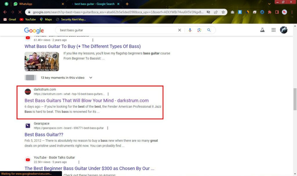Screen dimensions: 297x176
Task: Open the Maps bookmark
Action: 46,19
